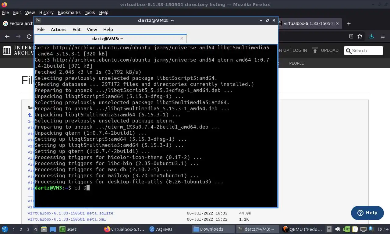Click the taskbar clock showing 19:14
Screen dimensions: 390x234
tap(383, 229)
